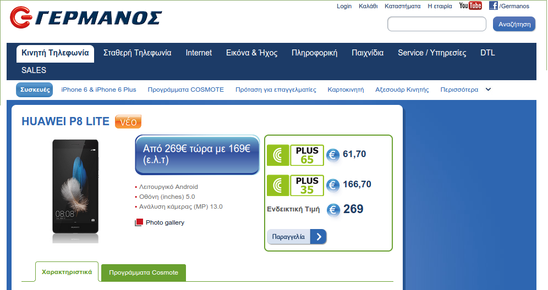Open the Πληροφορική menu
The image size is (548, 290).
pos(314,53)
